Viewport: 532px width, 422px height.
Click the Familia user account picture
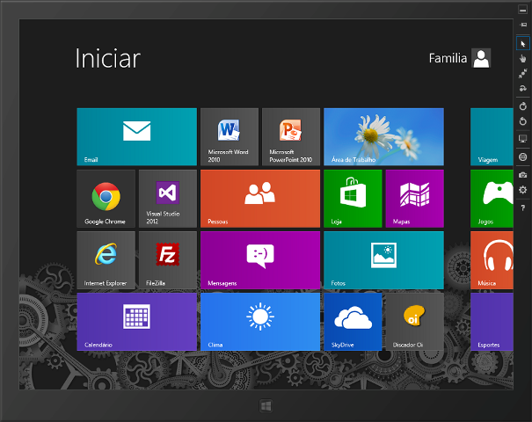pos(481,58)
